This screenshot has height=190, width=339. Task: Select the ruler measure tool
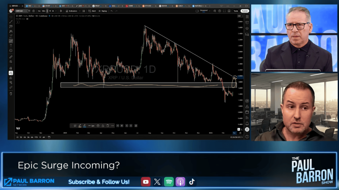tap(11, 57)
